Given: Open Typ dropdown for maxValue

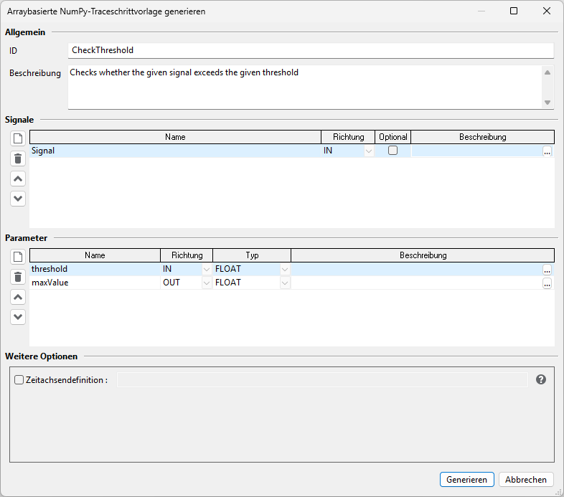Looking at the screenshot, I should pyautogui.click(x=285, y=283).
